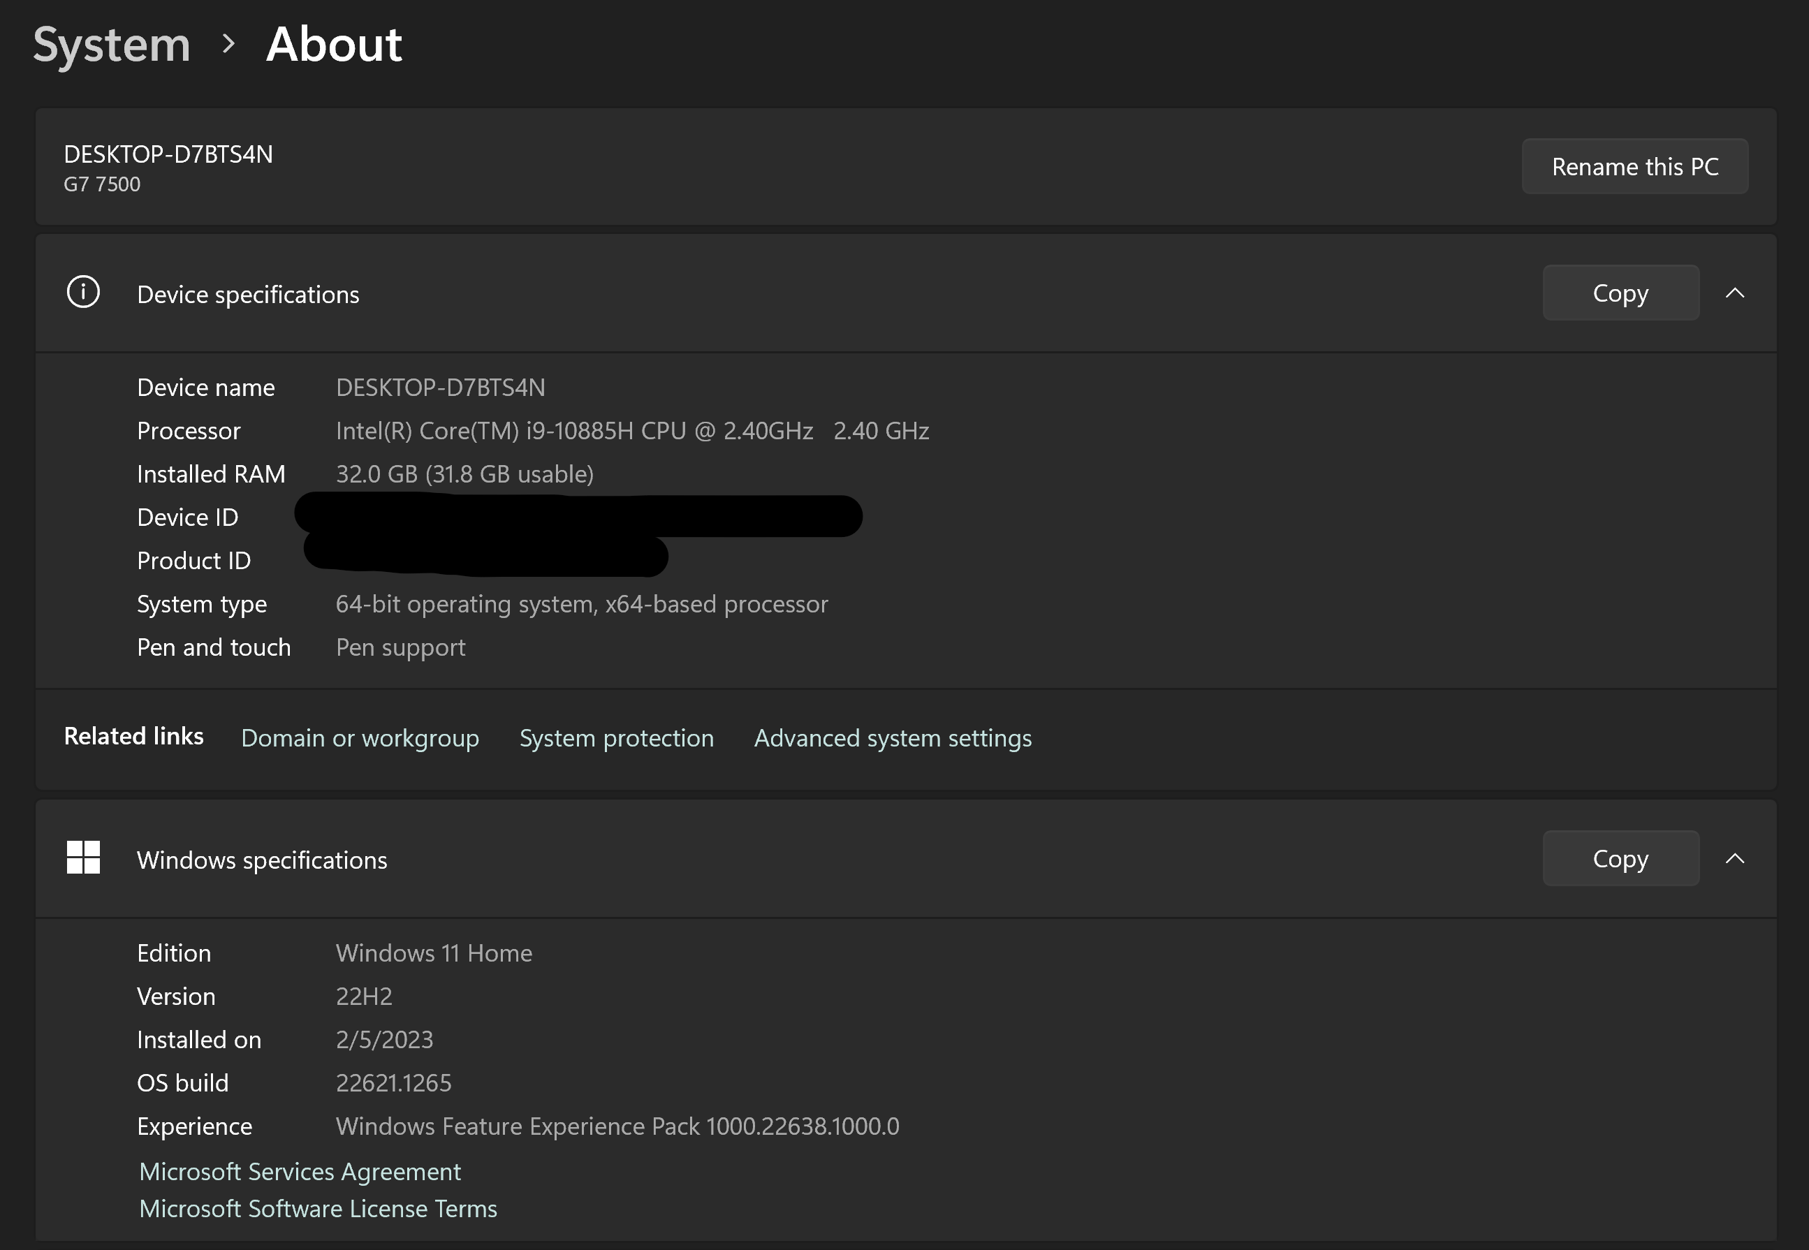Select the 32.0 GB installed RAM value

click(x=465, y=474)
